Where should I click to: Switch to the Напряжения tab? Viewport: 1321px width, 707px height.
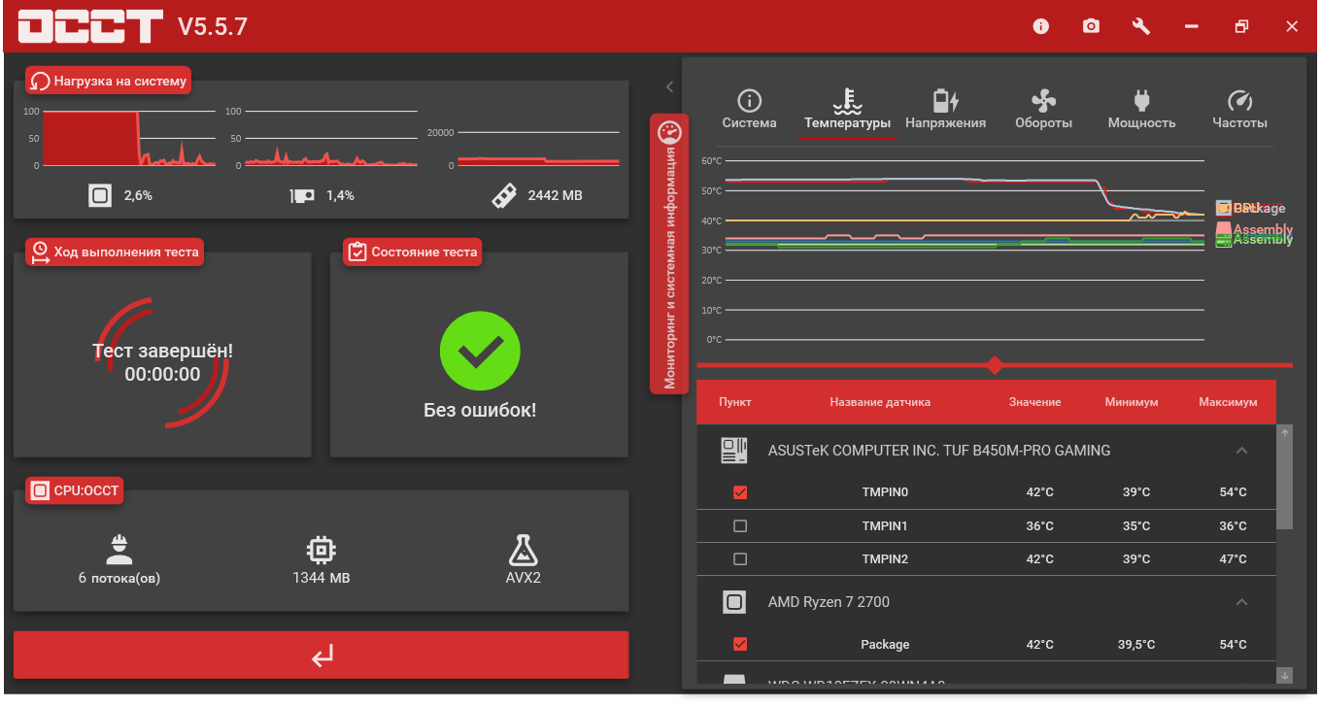click(x=945, y=111)
